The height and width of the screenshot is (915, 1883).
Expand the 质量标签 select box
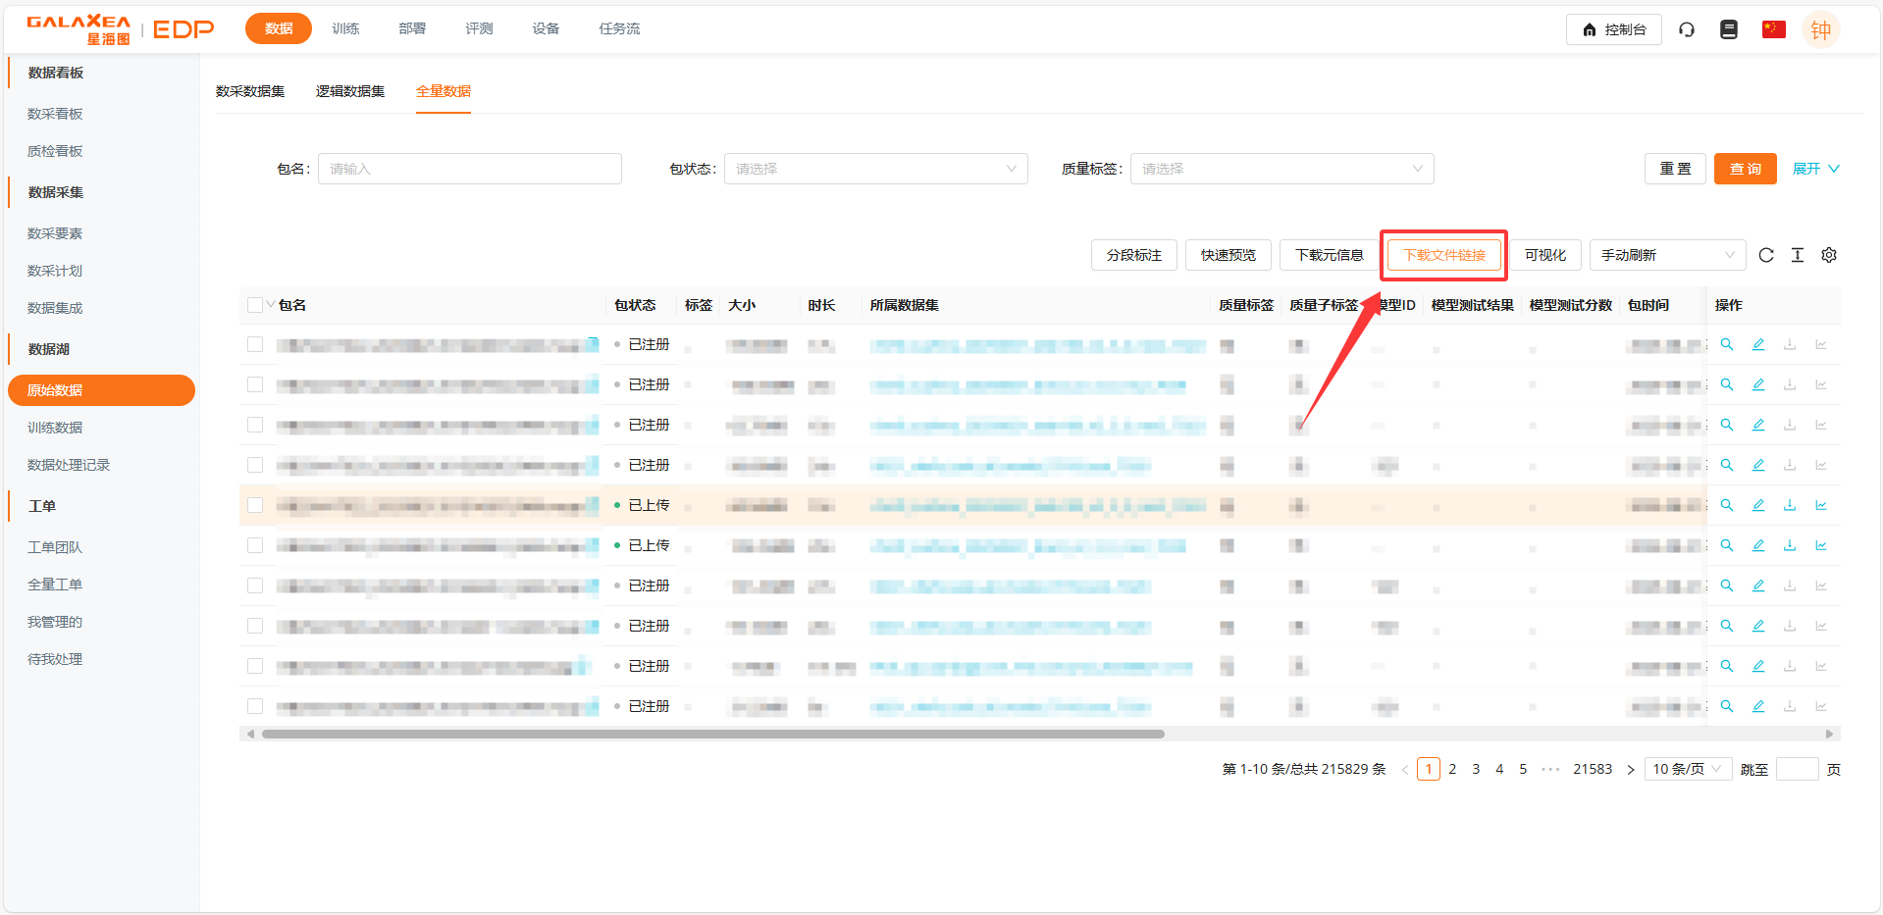click(x=1281, y=169)
